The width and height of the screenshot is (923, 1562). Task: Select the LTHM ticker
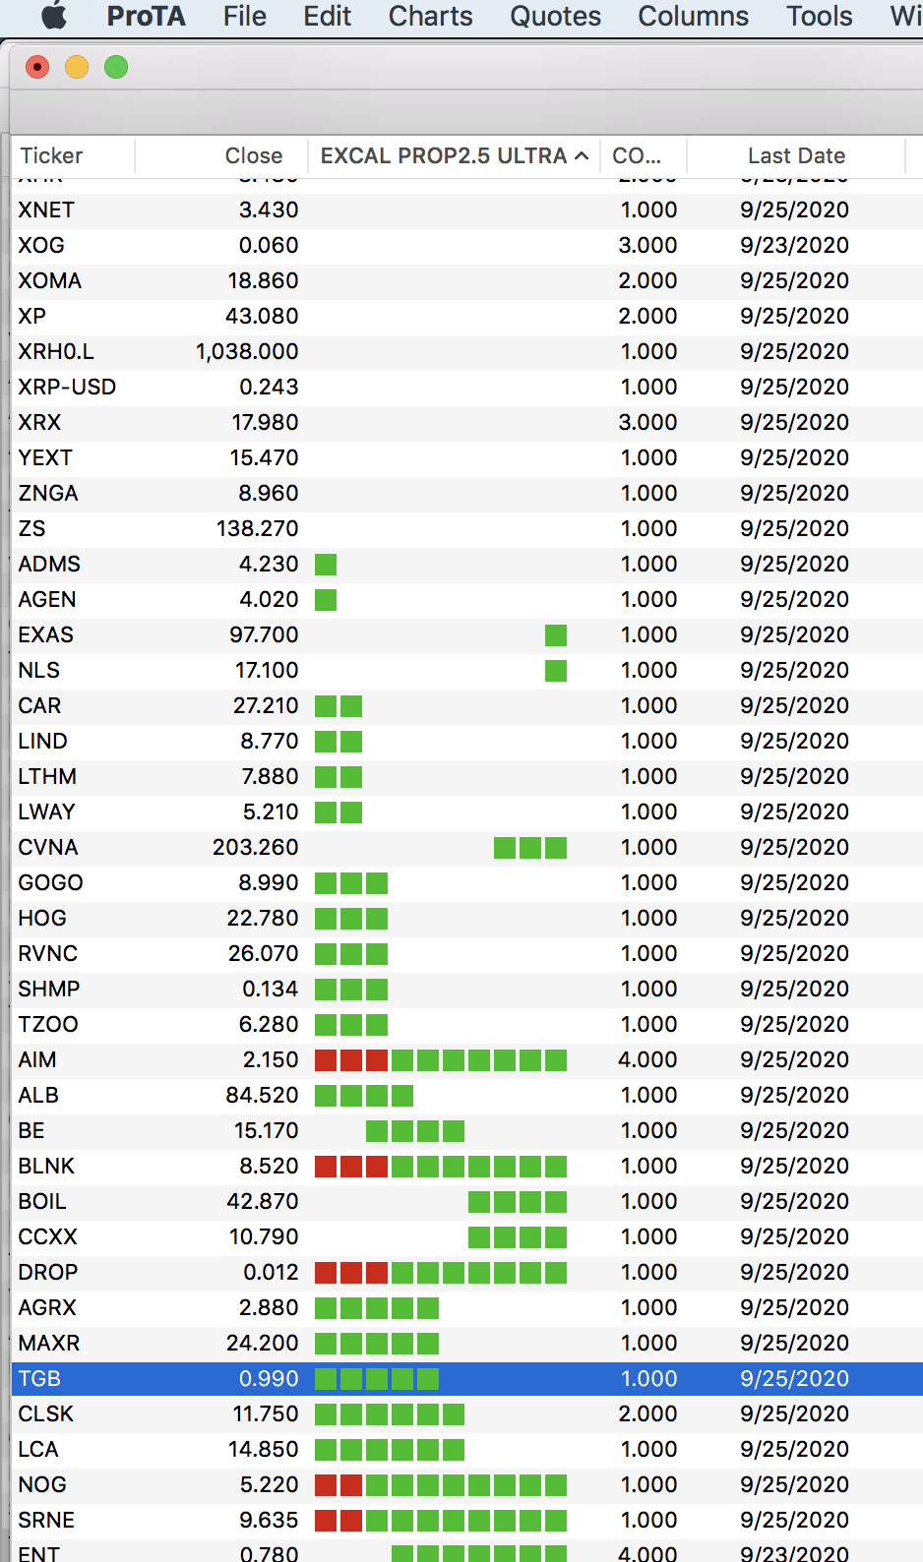pos(47,776)
